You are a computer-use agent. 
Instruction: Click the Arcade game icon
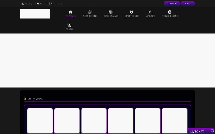150,12
